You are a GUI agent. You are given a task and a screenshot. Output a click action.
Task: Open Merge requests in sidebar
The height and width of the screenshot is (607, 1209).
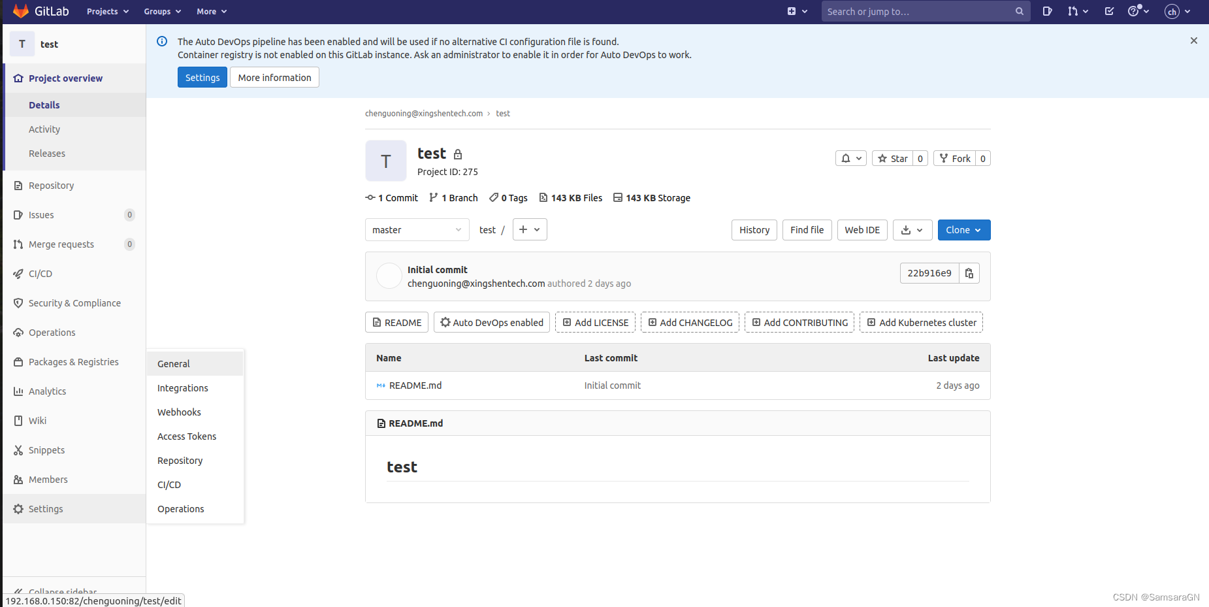tap(74, 244)
